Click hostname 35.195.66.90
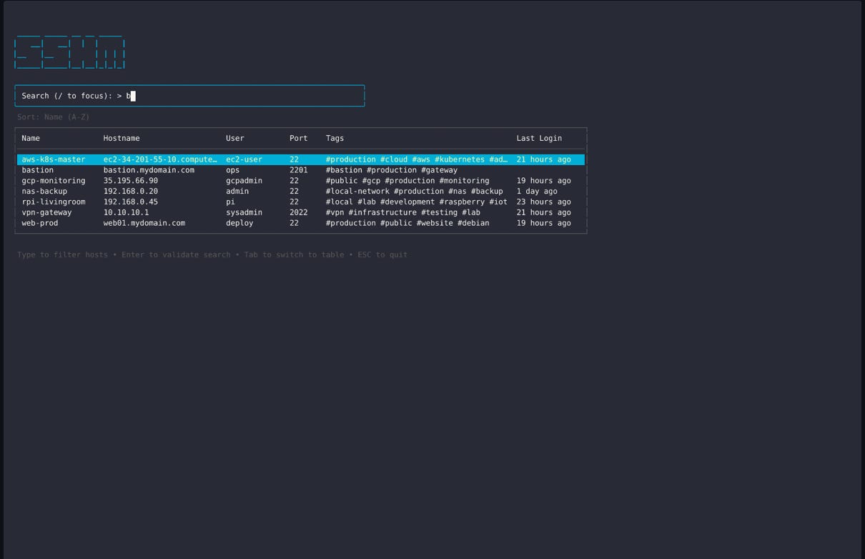This screenshot has width=865, height=559. (131, 181)
